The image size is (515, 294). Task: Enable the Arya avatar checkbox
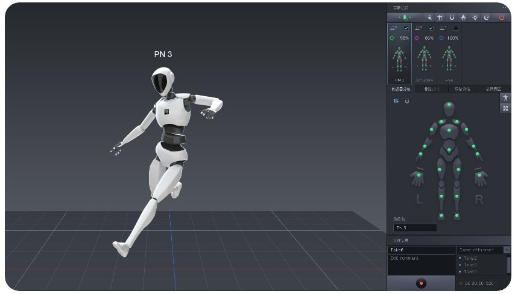click(x=456, y=28)
